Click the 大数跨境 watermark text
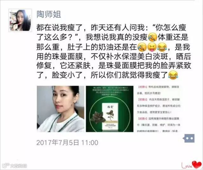 point(18,166)
